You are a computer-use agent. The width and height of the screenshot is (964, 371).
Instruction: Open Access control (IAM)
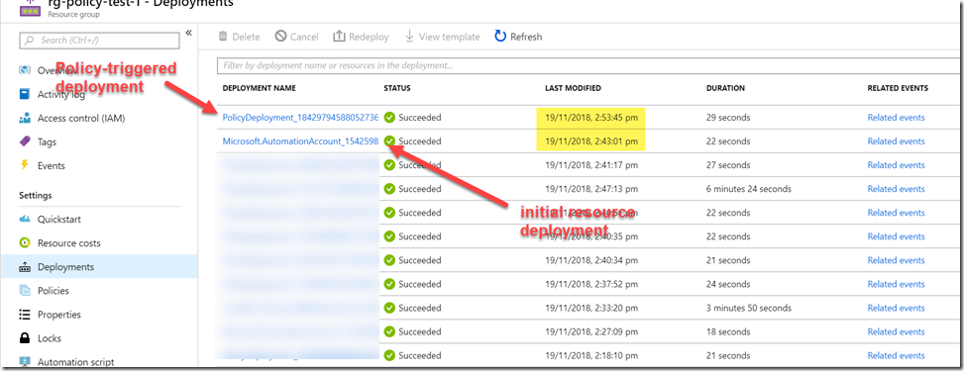coord(81,118)
